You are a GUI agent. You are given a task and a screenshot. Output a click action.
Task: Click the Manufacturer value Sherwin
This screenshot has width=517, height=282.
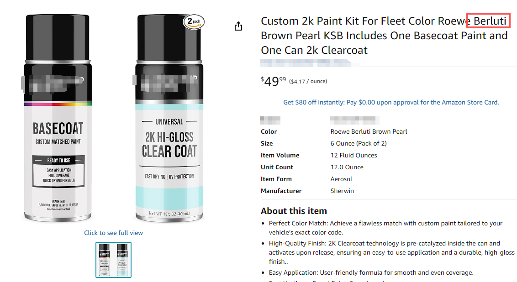pos(342,191)
